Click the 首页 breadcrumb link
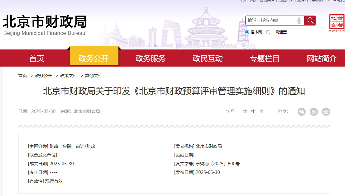 click(x=22, y=76)
